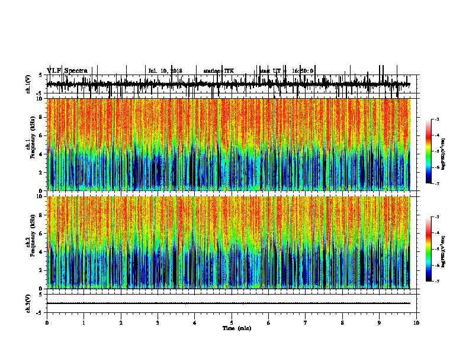Click the "5" volt tick on ch.3 axis
The width and height of the screenshot is (469, 362).
pyautogui.click(x=40, y=295)
